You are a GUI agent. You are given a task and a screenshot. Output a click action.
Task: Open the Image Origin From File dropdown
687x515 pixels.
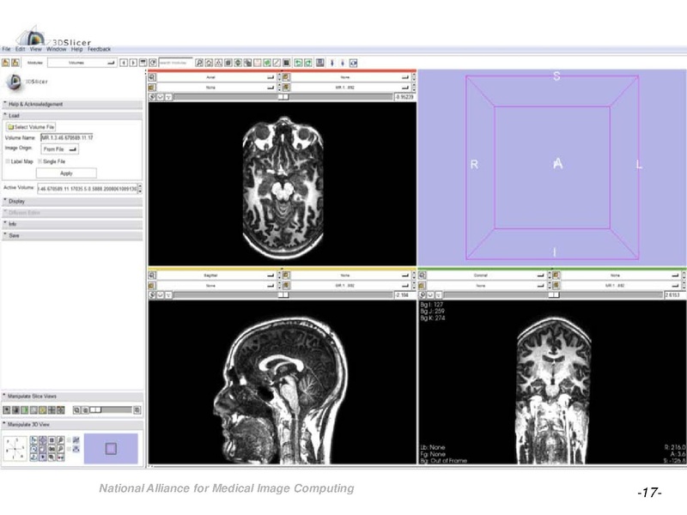59,149
